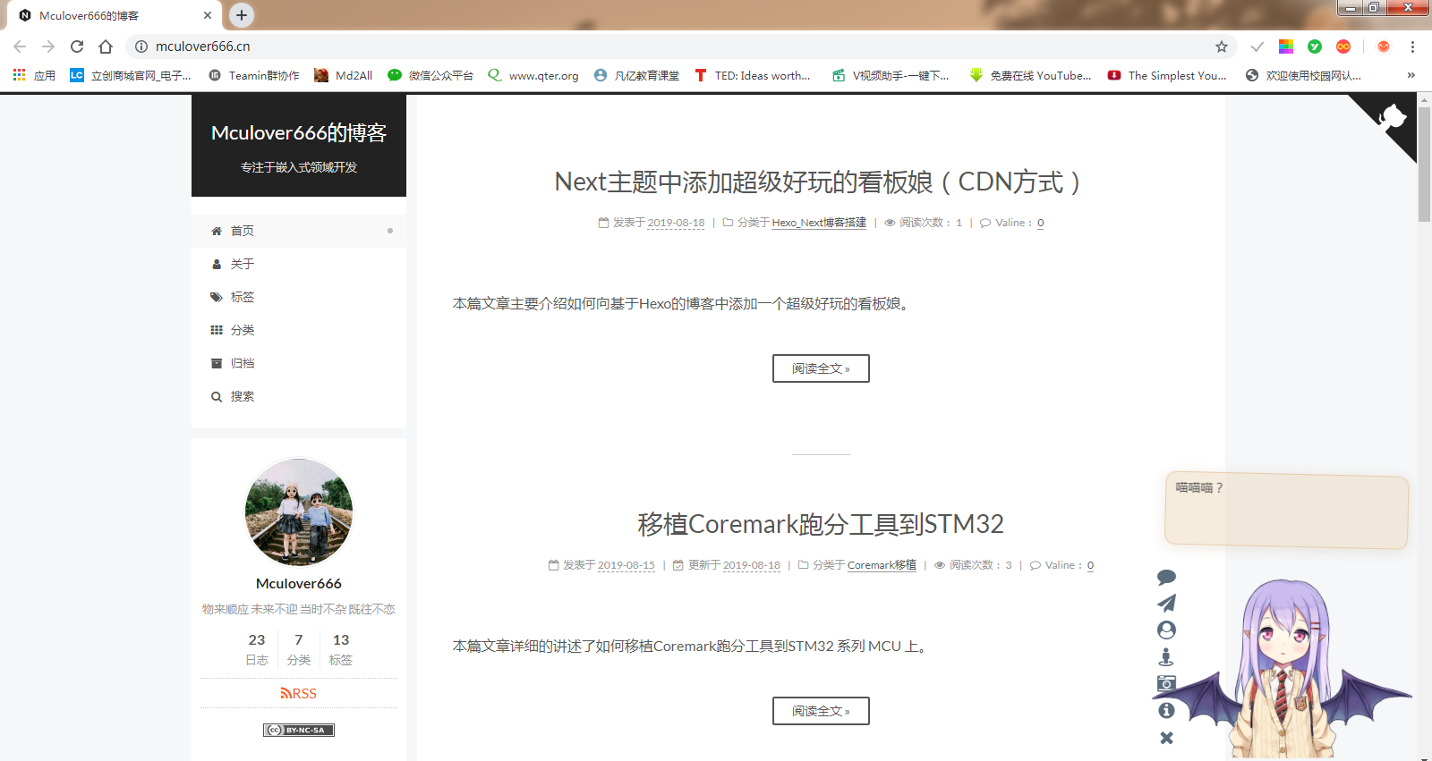The image size is (1432, 761).
Task: Open the Hexo_Next博客搭建 category link
Action: click(x=819, y=223)
